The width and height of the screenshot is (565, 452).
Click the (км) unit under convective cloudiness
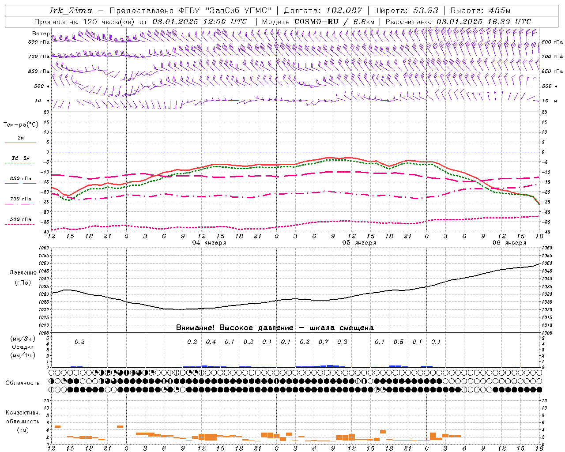pyautogui.click(x=23, y=430)
